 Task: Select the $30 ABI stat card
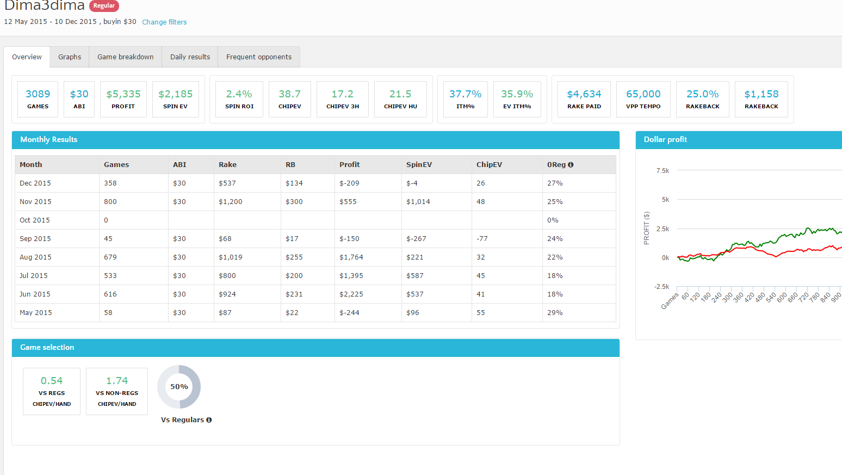[x=79, y=99]
